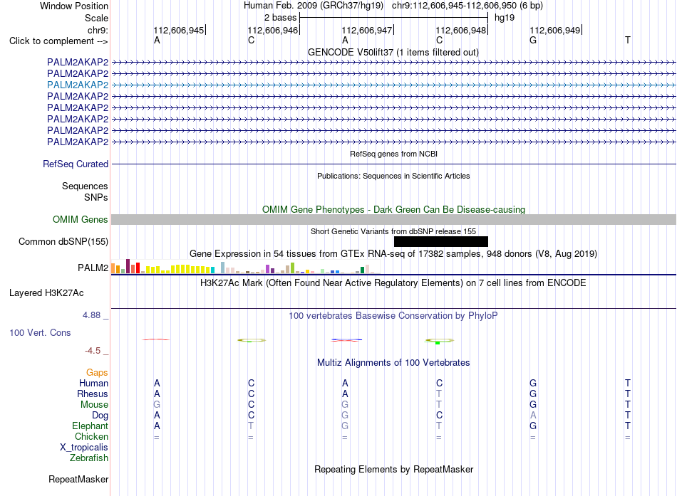
Task: Click the 'Click to complement -->' label
Action: point(58,41)
